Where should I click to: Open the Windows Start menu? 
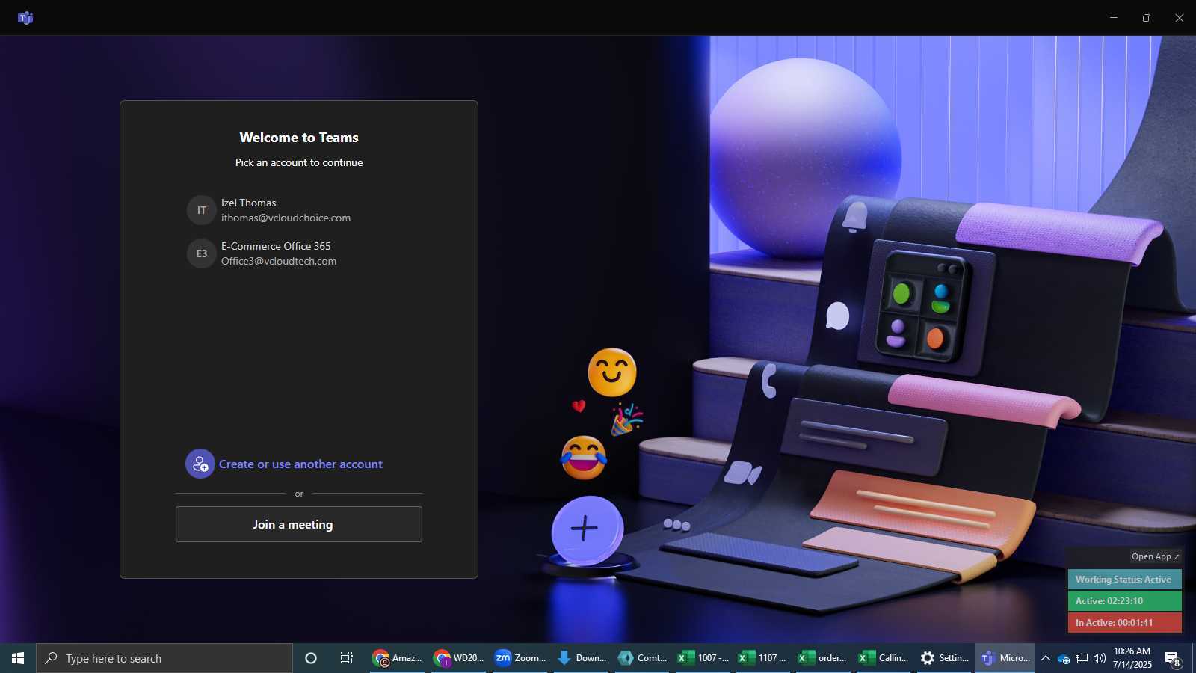(x=18, y=658)
